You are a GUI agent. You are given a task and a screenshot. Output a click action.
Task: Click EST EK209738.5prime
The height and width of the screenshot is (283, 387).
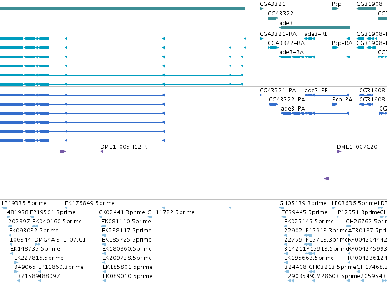pos(127,258)
